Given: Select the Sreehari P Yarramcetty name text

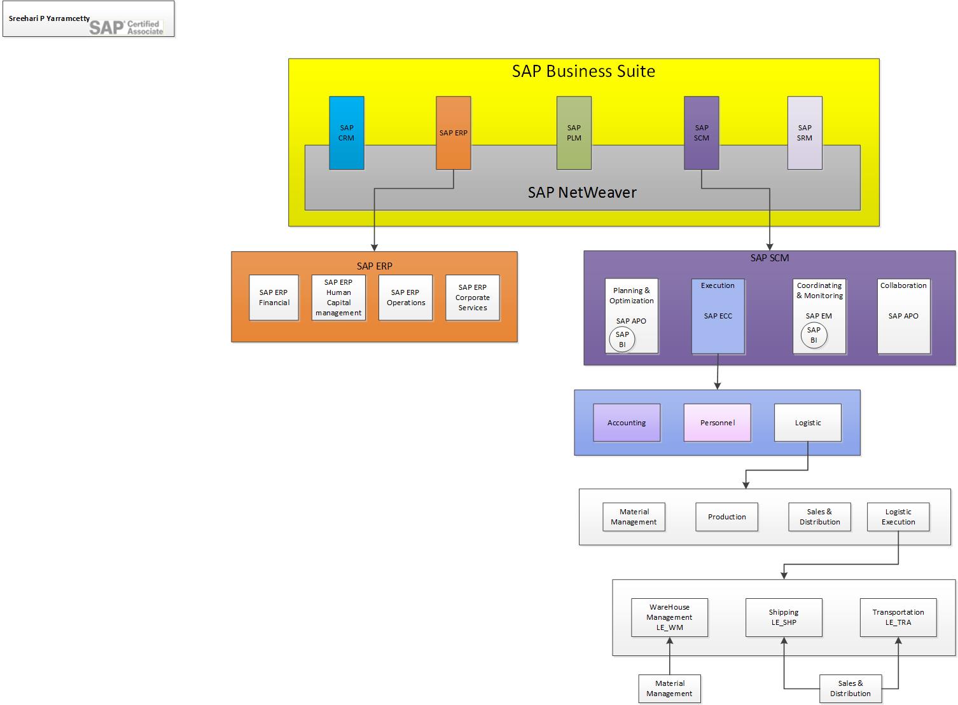Looking at the screenshot, I should [x=49, y=18].
